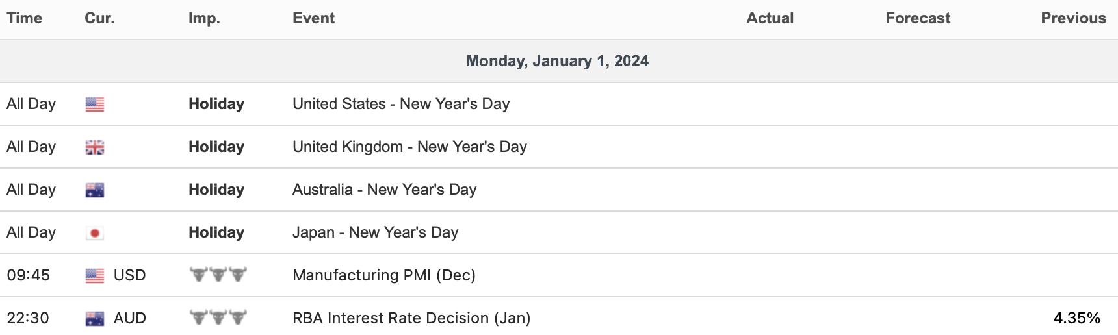Click the Forecast column header
Screen dimensions: 1118x335
(x=917, y=18)
